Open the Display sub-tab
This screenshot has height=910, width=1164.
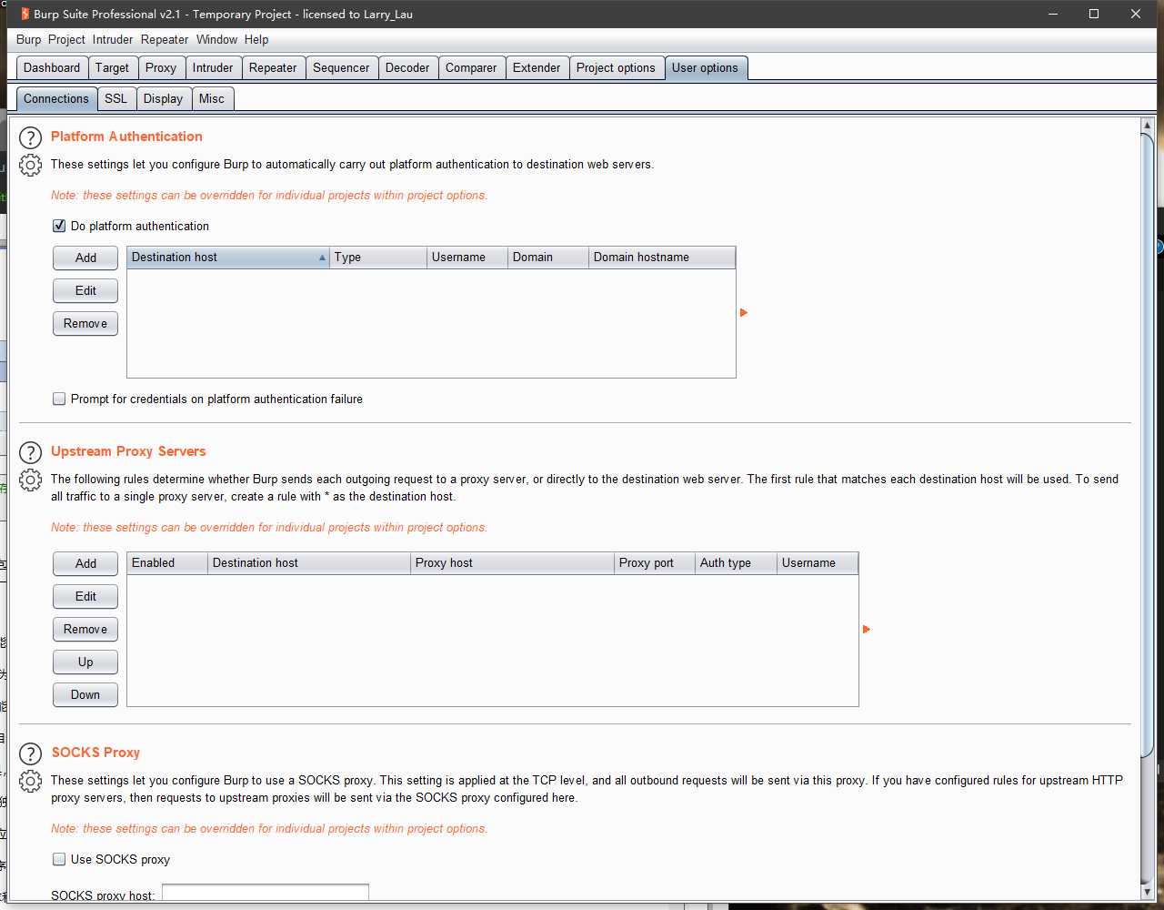click(164, 99)
